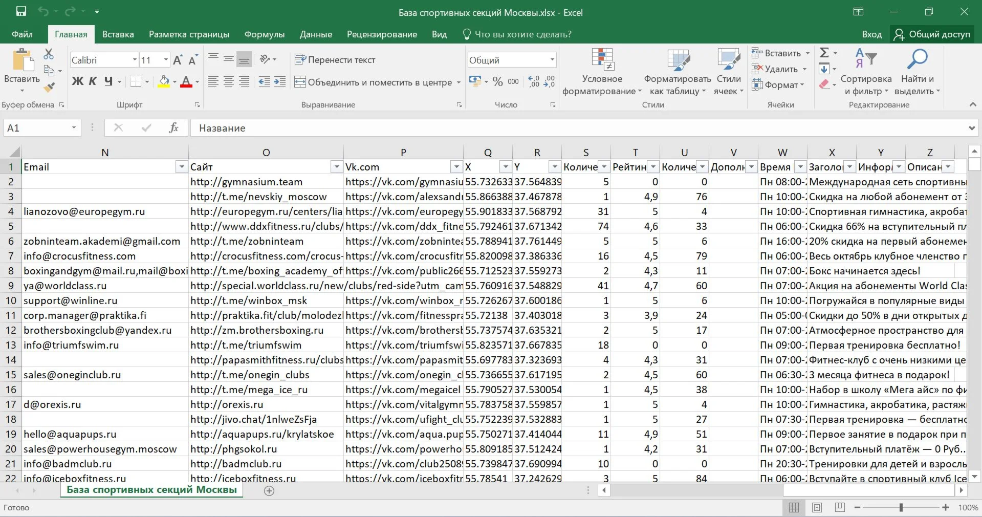Open Conditional Formatting icon
982x517 pixels.
point(602,59)
